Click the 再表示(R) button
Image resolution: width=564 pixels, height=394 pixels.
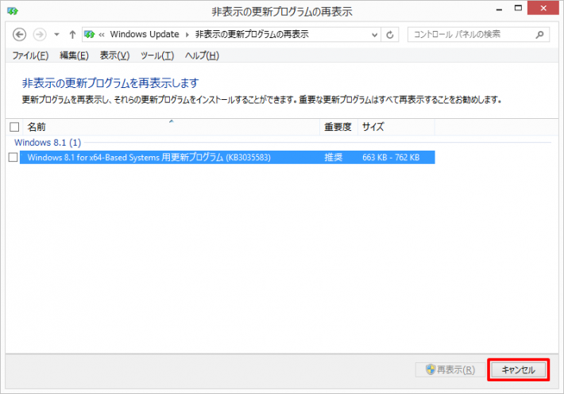pos(450,369)
